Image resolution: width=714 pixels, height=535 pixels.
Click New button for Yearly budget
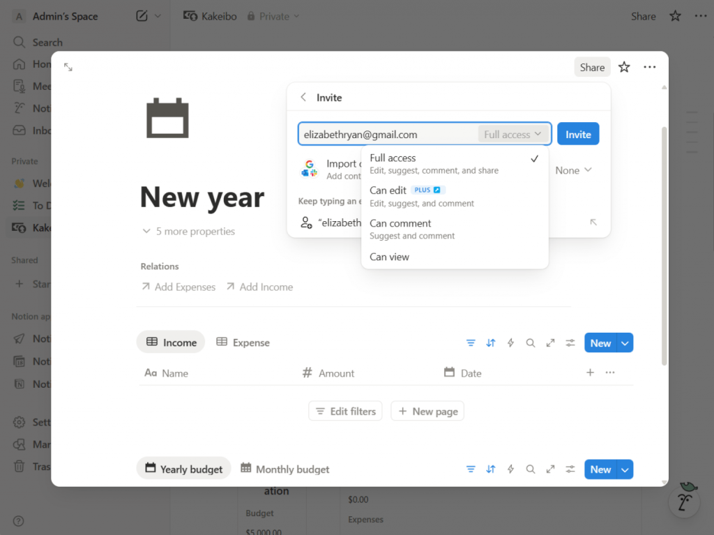600,469
